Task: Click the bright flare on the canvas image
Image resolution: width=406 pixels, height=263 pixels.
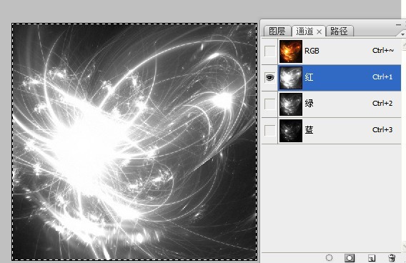Action: tap(86, 145)
